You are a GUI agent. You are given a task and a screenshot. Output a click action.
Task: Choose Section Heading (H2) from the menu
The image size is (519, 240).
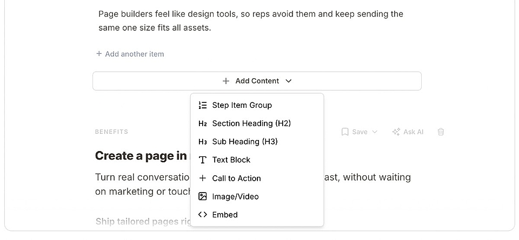(257, 124)
